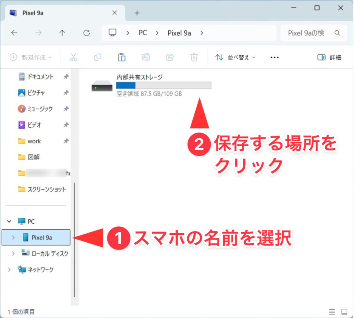Open the blurred folder in sidebar
This screenshot has height=318, width=354.
pyautogui.click(x=44, y=173)
